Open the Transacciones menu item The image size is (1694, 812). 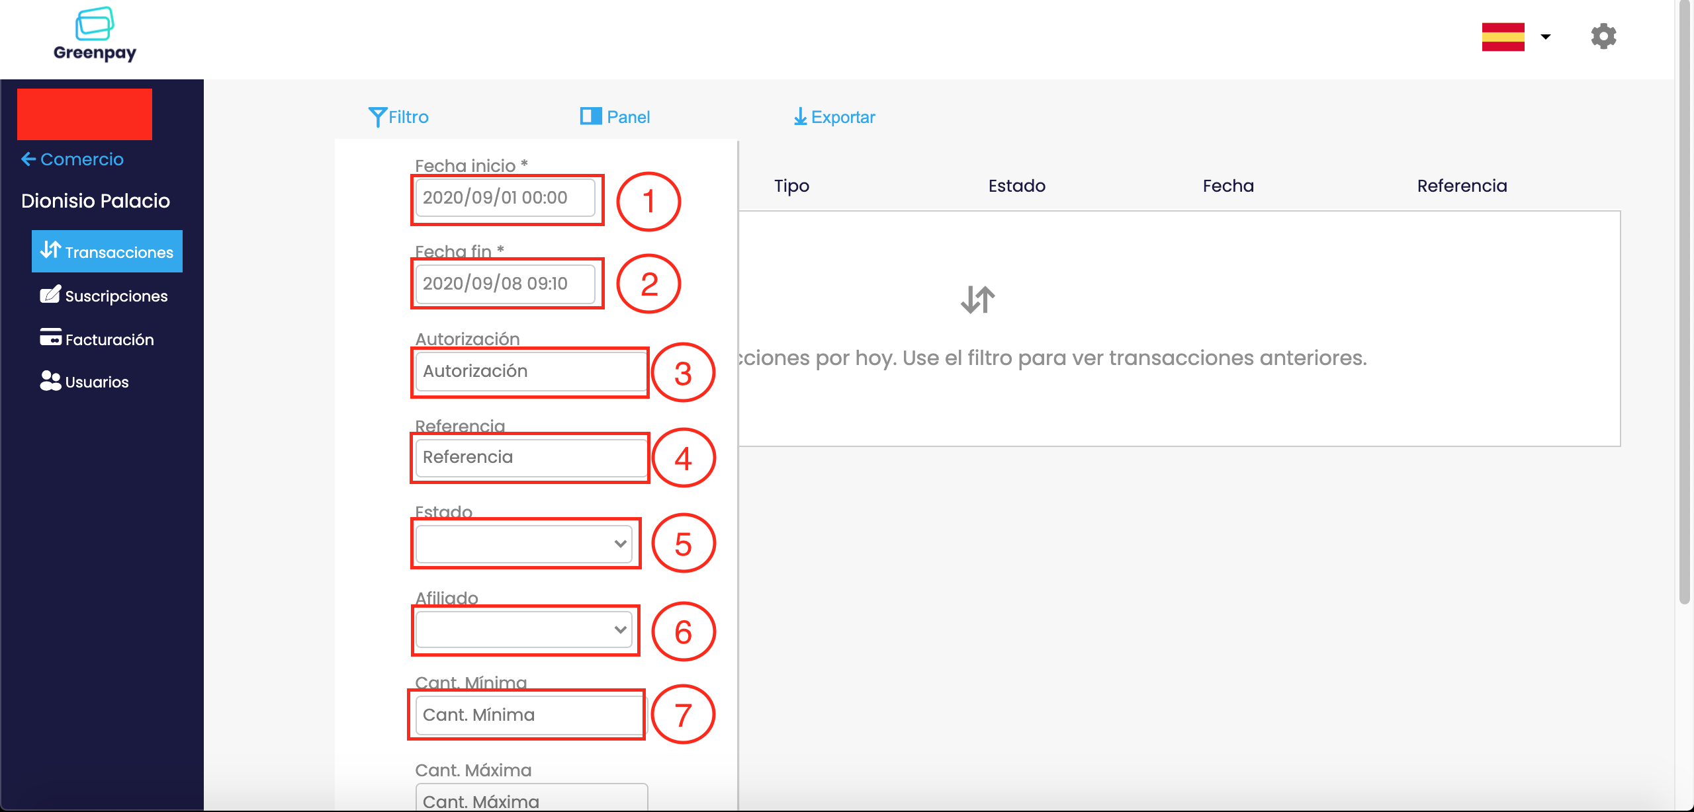(x=107, y=251)
